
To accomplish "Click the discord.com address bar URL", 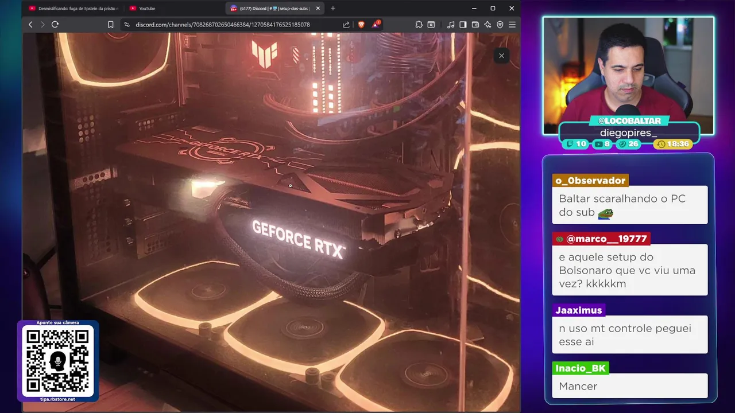I will click(223, 25).
